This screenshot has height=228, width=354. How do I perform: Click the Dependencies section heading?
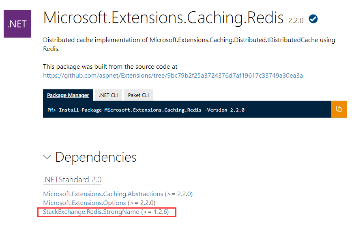pyautogui.click(x=96, y=157)
